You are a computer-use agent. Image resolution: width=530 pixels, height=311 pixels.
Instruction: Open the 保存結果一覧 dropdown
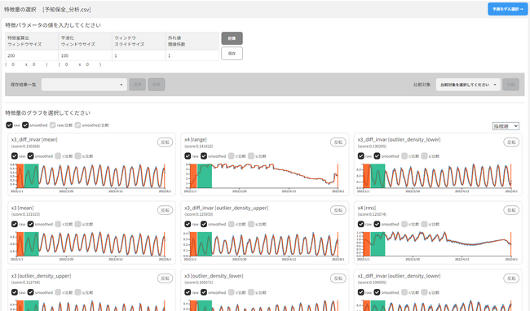(84, 85)
